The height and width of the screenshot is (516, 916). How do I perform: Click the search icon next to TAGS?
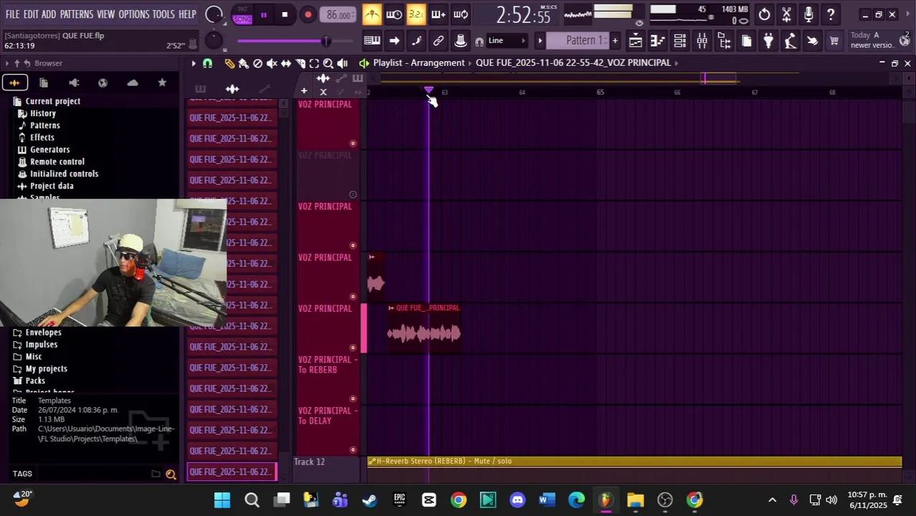pos(171,474)
